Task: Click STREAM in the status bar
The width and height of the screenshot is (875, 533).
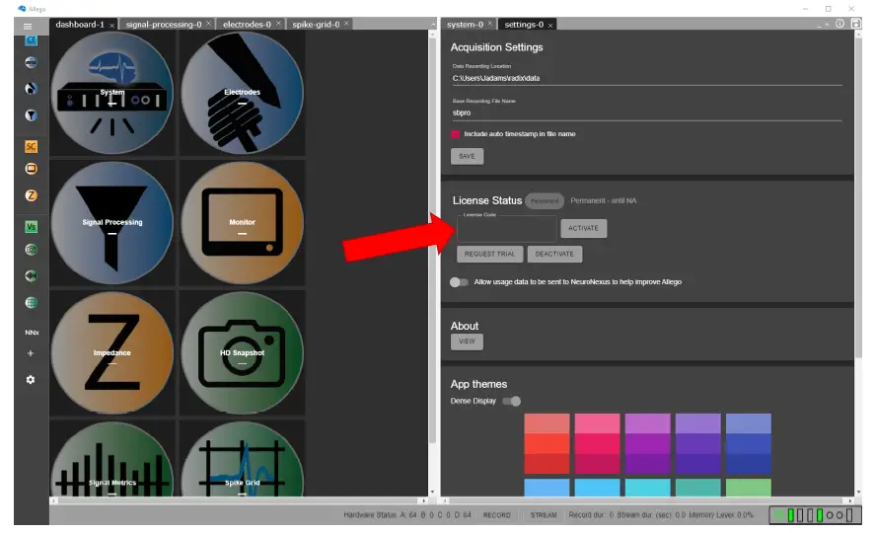Action: click(543, 515)
